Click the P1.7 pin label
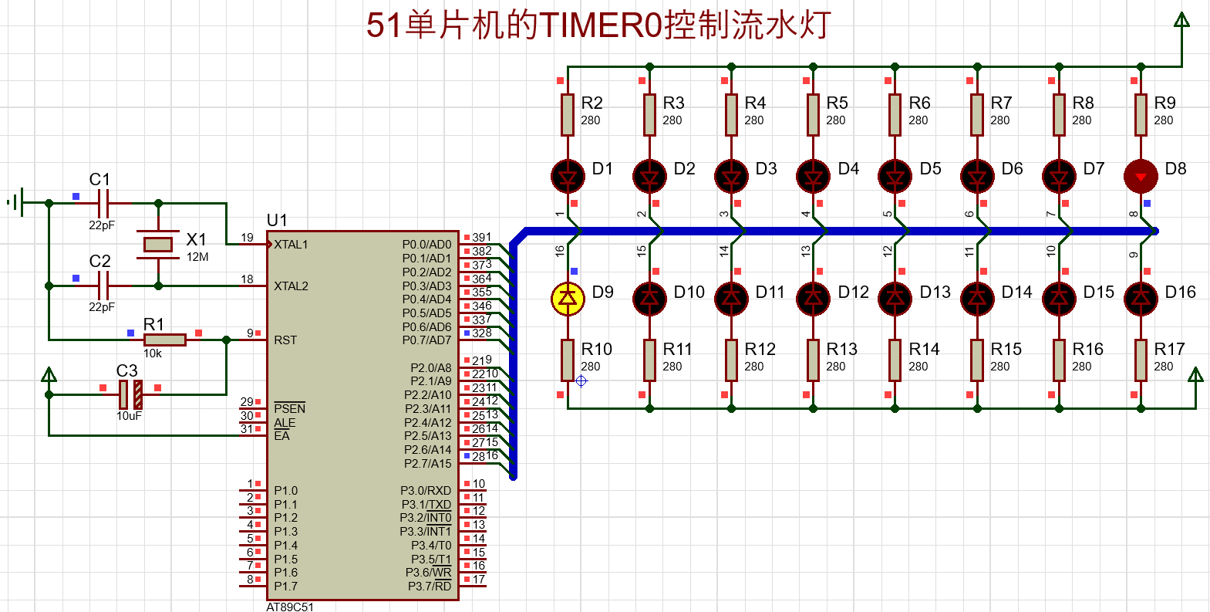The width and height of the screenshot is (1210, 612). coord(285,586)
